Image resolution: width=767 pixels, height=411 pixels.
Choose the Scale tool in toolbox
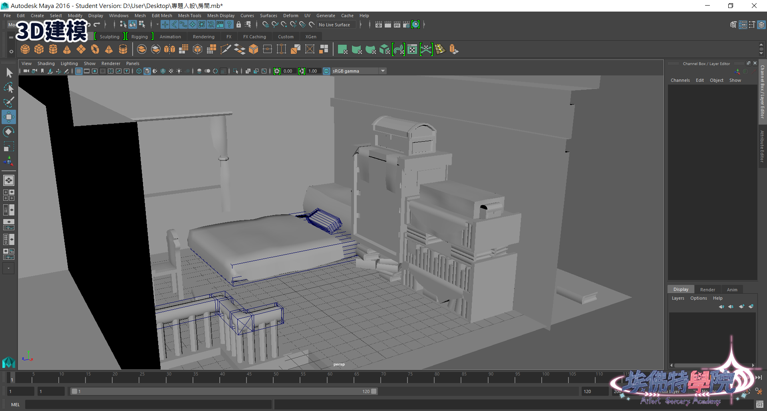pos(8,146)
